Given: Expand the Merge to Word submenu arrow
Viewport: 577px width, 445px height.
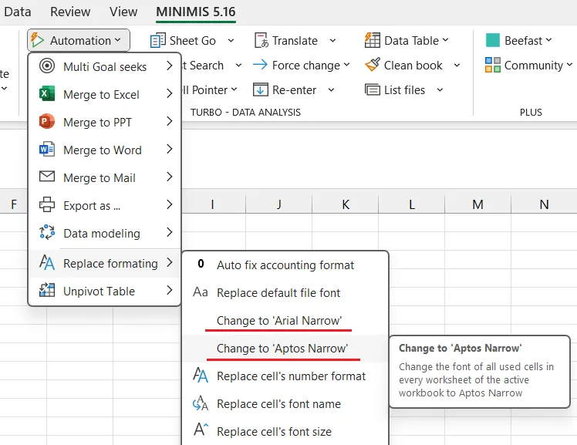Looking at the screenshot, I should click(x=169, y=149).
